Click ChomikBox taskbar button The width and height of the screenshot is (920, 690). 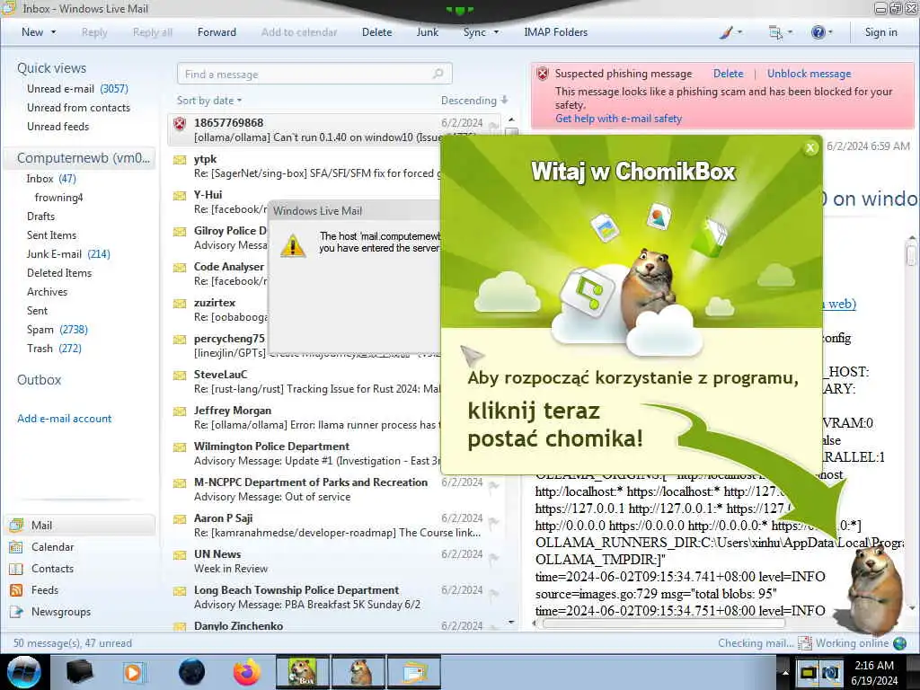click(303, 672)
